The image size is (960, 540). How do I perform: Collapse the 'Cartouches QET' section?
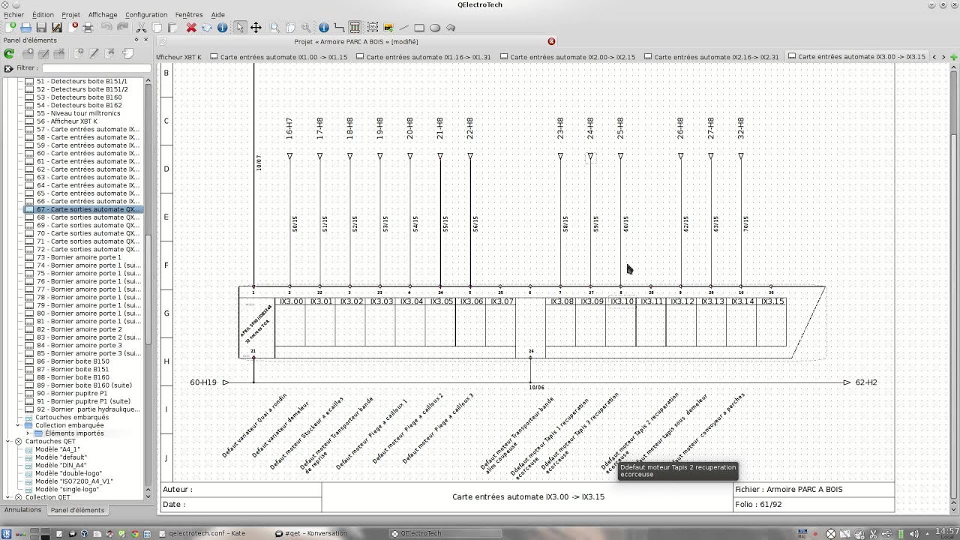7,441
